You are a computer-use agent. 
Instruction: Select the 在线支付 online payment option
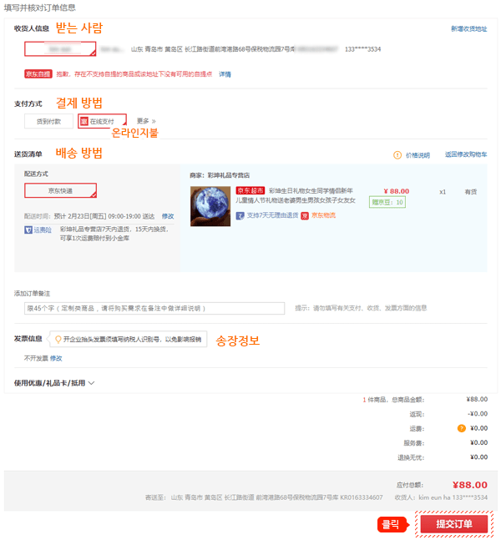pos(102,121)
